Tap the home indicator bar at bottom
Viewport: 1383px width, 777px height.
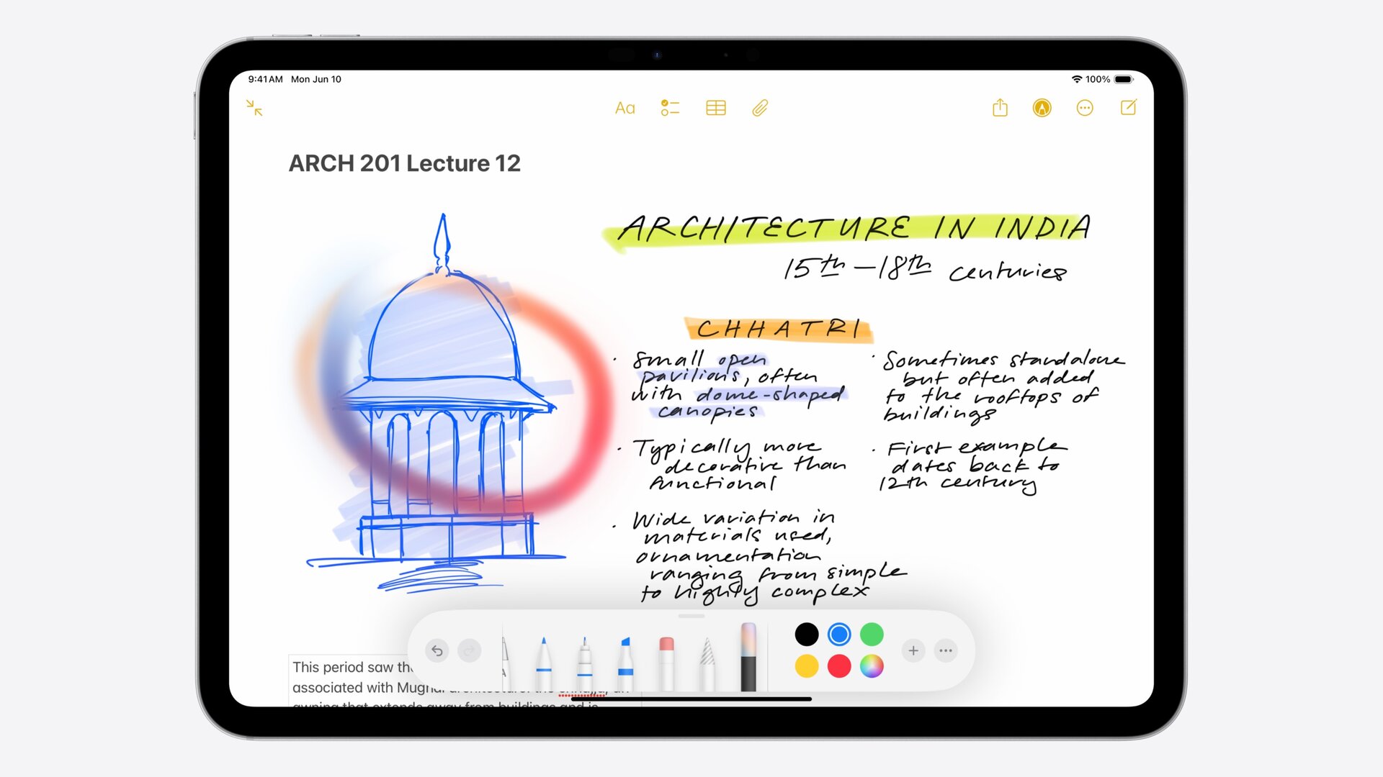(x=691, y=699)
